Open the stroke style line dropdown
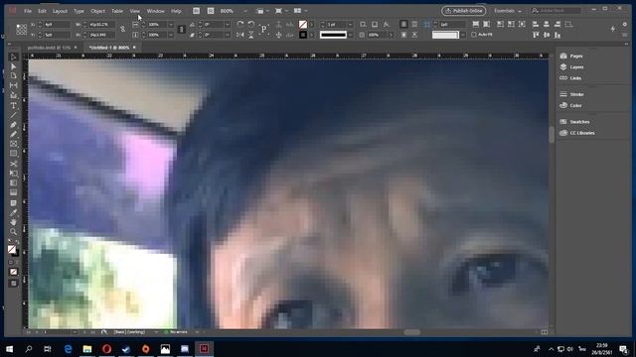This screenshot has width=636, height=357. [x=350, y=36]
